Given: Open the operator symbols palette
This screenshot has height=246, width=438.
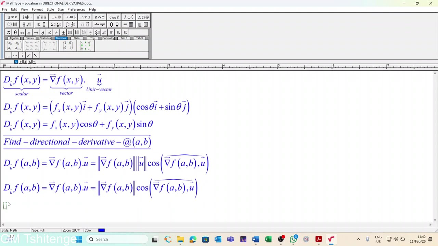Looking at the screenshot, I should coord(56,17).
